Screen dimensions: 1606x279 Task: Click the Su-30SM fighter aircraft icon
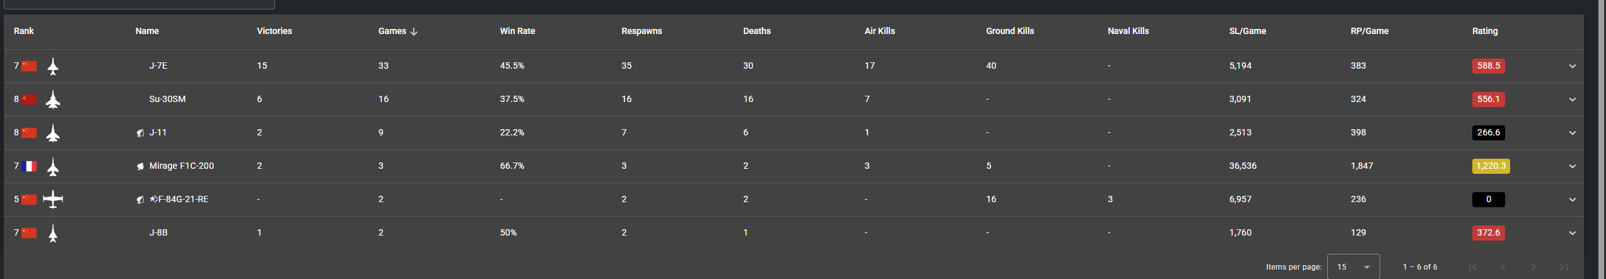53,100
